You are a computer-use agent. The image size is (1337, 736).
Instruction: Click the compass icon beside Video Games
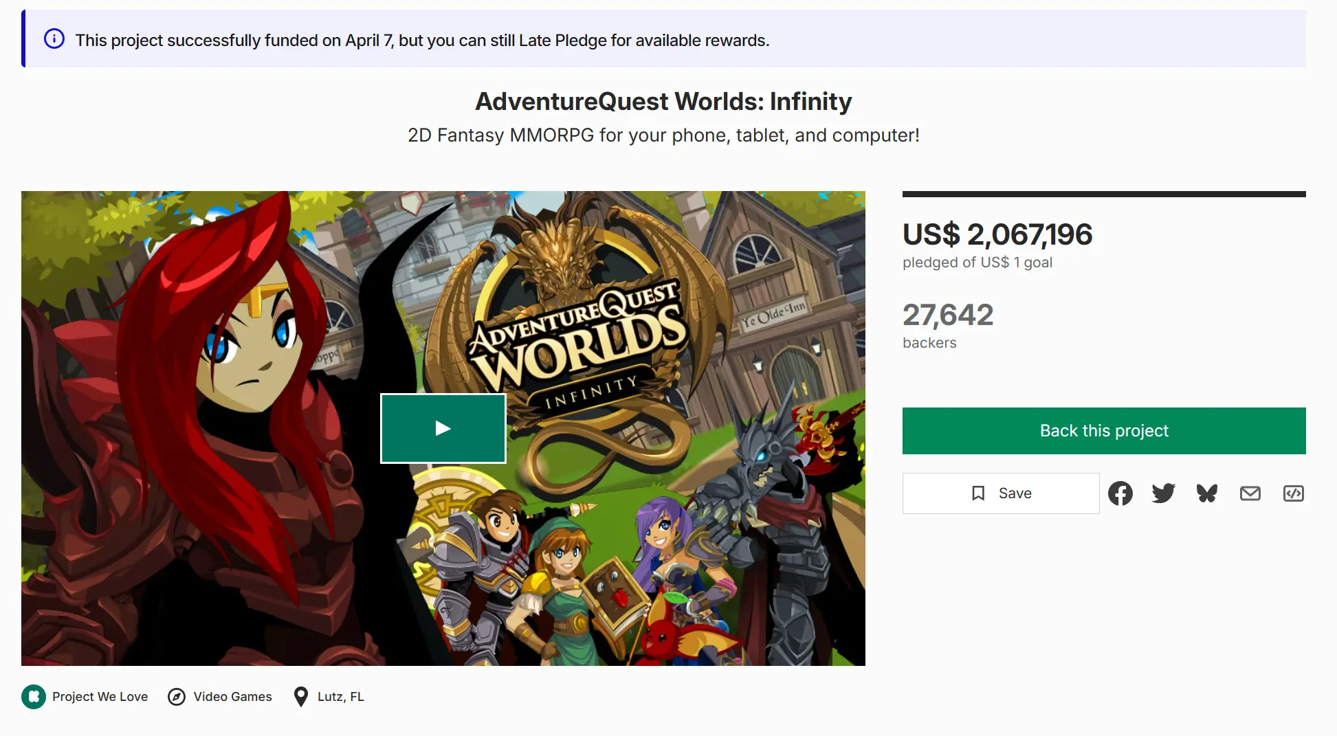[x=177, y=696]
